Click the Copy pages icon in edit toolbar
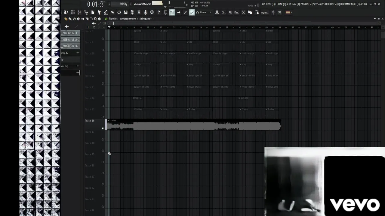Screen dimensions: 385x216 [x=250, y=12]
